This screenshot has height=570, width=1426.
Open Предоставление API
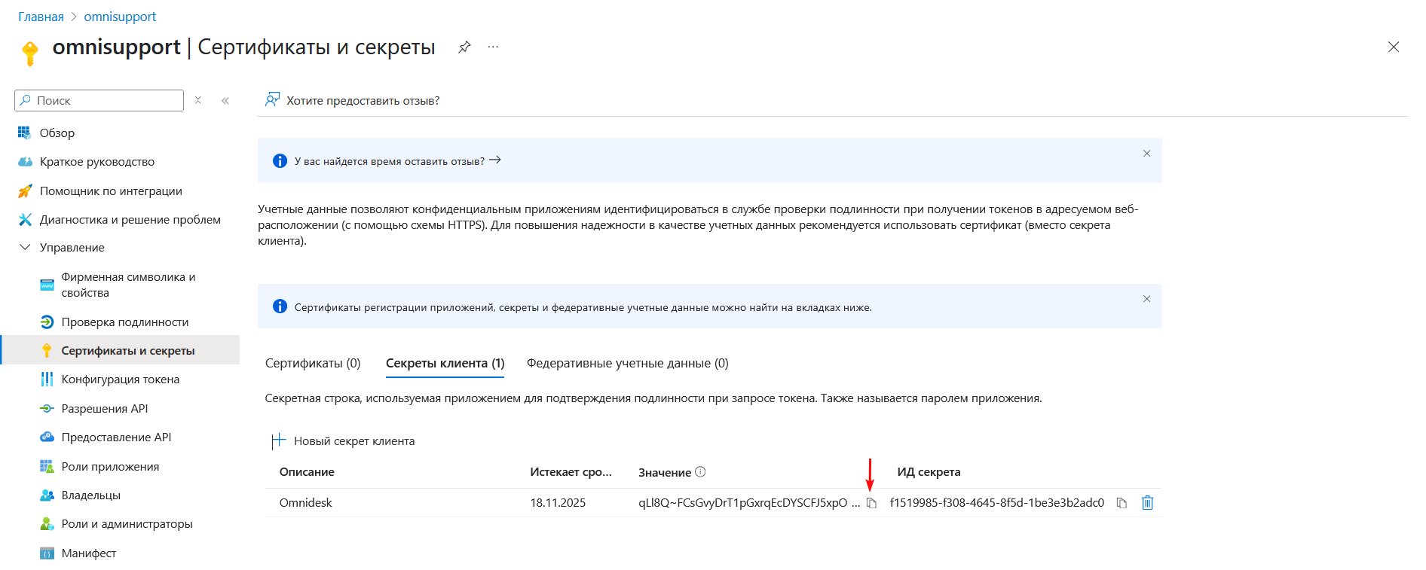pos(116,437)
